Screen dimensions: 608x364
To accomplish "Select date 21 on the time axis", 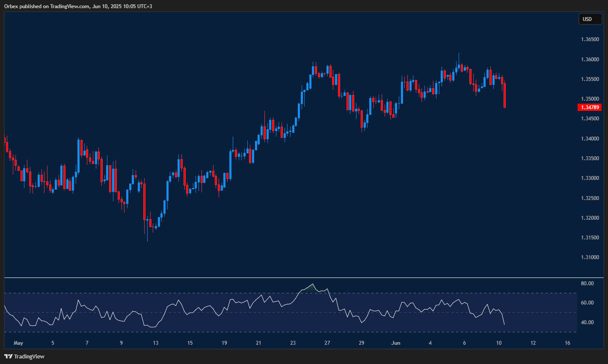I will (258, 343).
